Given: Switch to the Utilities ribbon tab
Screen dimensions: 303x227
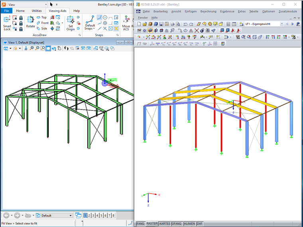Looking at the screenshot, I should [37, 11].
